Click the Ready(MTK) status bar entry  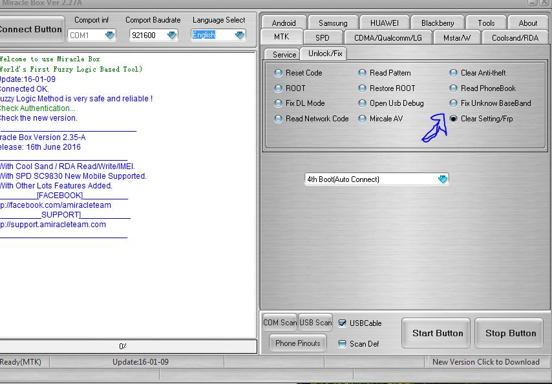tap(21, 362)
